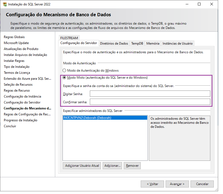Click bold Configuração do Mecanismo sidebar step
The image size is (223, 194).
pos(27,108)
